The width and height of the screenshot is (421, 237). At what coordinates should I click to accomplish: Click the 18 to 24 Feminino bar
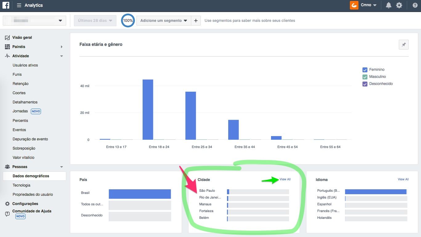coord(148,109)
